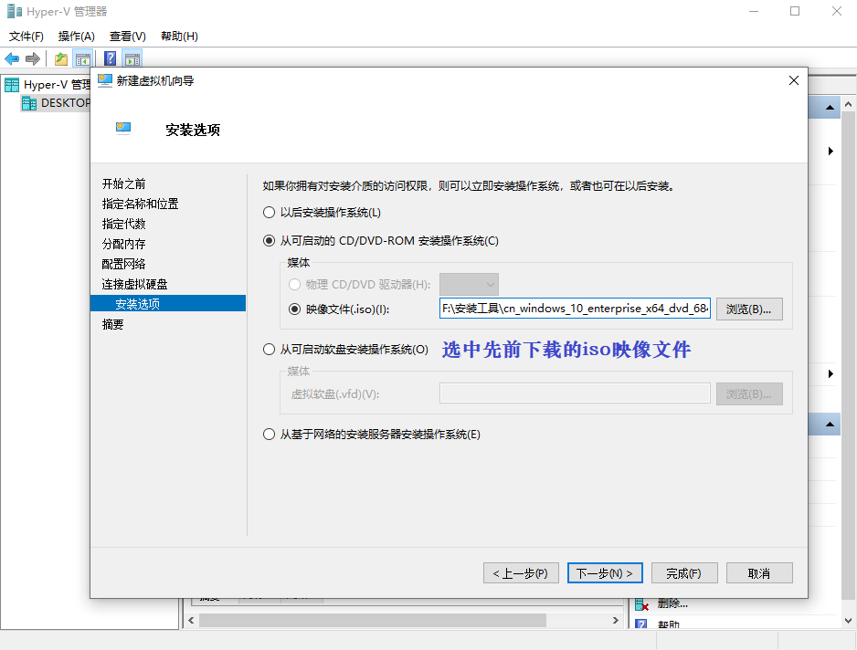Screen dimensions: 857x650
Task: Go to wizard step 摘要
Action: (x=113, y=324)
